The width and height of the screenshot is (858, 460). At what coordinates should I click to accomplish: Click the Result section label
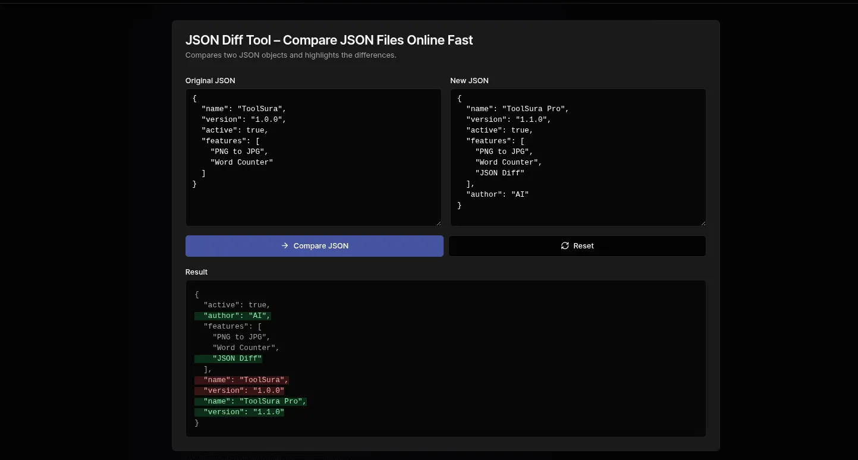point(196,272)
